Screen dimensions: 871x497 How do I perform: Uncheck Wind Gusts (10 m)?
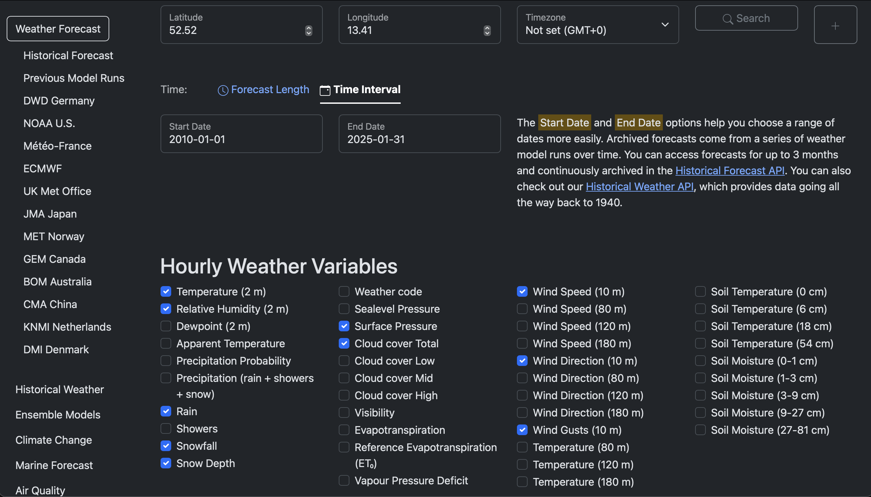[x=522, y=430]
